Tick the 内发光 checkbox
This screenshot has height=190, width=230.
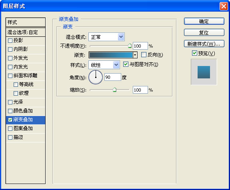click(x=10, y=67)
